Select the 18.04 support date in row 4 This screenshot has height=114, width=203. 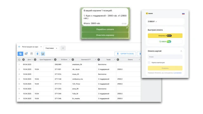click(x=43, y=79)
